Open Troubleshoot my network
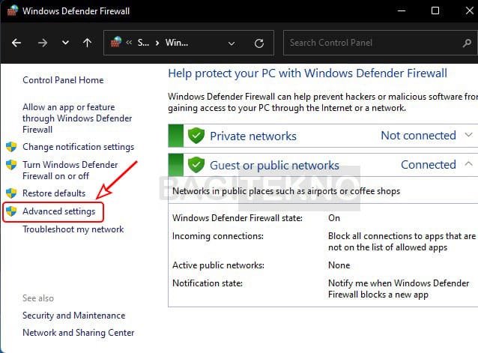Screen dimensions: 478x353 pos(73,229)
